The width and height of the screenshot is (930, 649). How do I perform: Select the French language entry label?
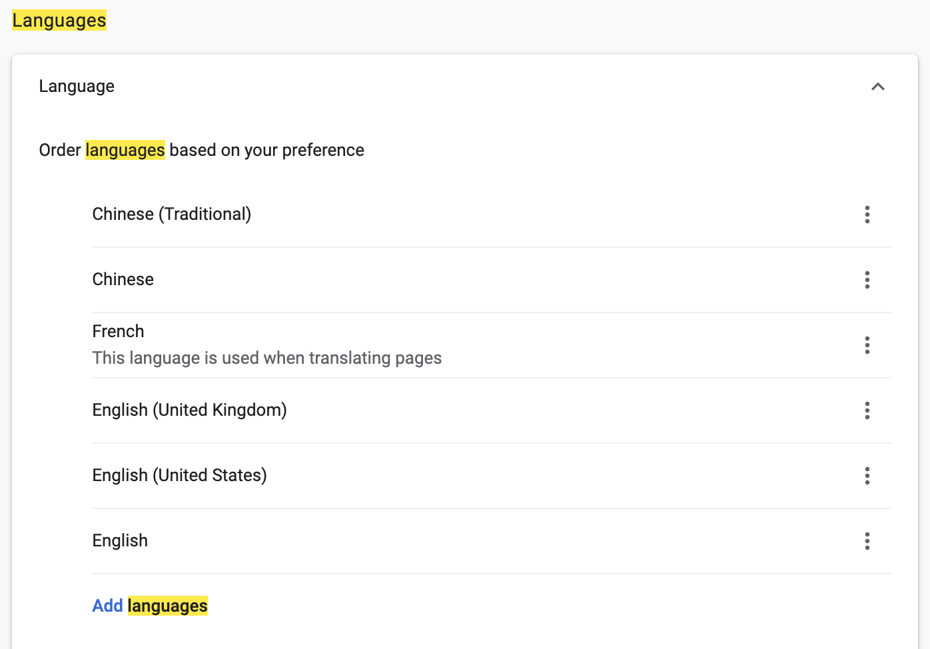pos(119,332)
